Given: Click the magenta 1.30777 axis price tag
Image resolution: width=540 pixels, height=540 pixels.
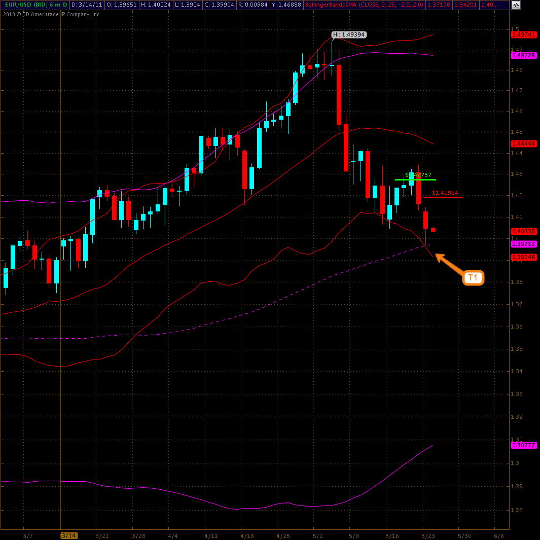Looking at the screenshot, I should (524, 445).
